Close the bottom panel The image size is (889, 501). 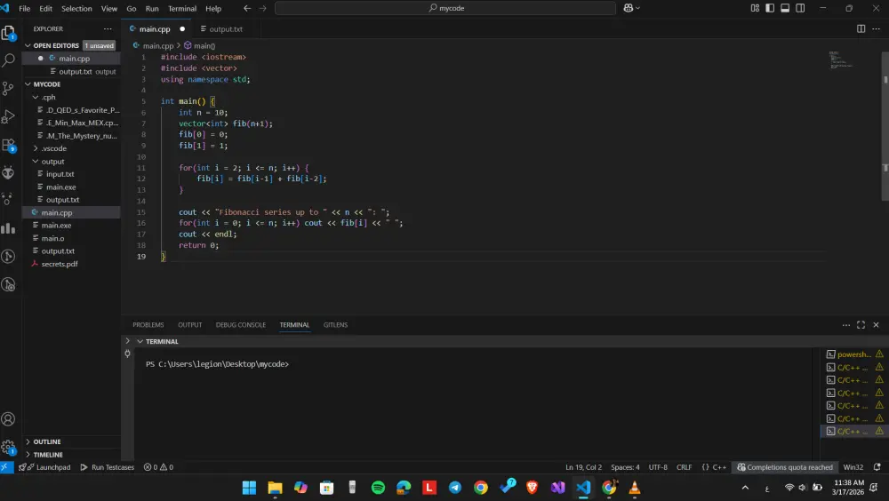[876, 325]
